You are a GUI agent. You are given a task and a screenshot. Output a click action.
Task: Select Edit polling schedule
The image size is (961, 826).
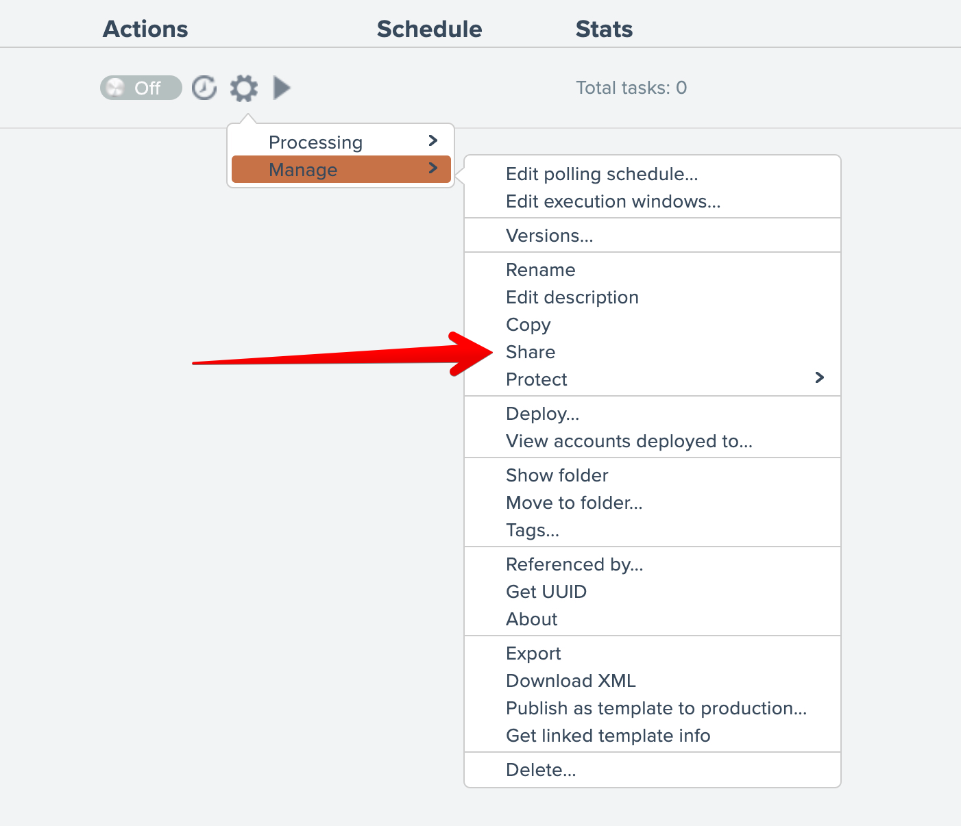pyautogui.click(x=602, y=174)
